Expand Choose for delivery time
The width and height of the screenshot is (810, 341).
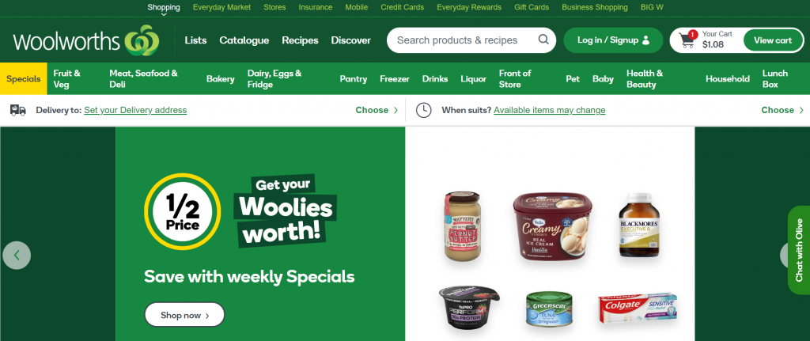[782, 110]
